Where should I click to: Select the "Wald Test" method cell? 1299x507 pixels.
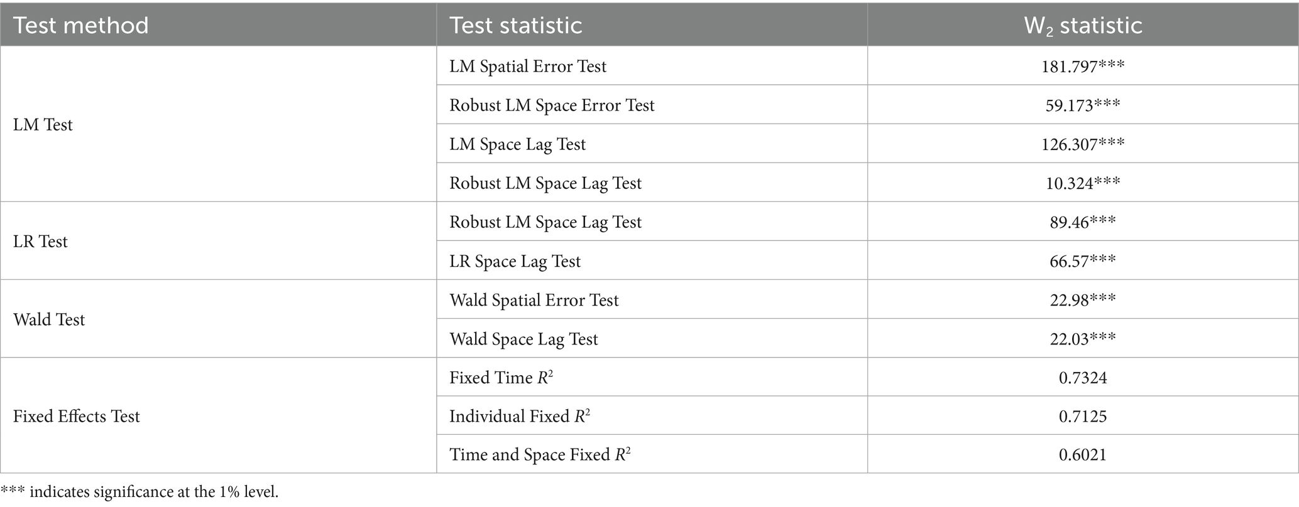coord(49,319)
